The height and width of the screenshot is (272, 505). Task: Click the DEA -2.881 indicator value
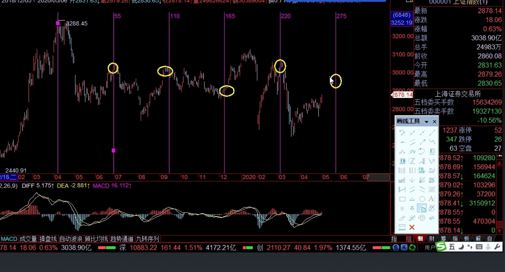coord(73,186)
